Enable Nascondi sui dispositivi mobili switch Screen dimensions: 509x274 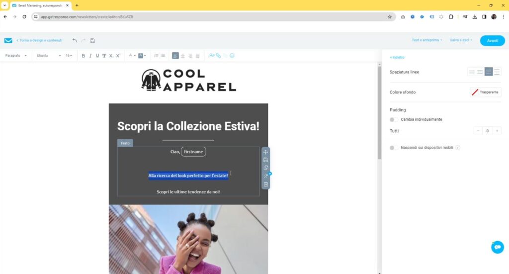[x=394, y=148]
